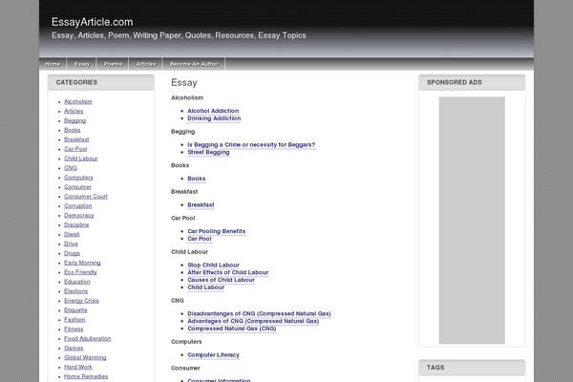Click the Categories sidebar header
This screenshot has width=573, height=382.
101,83
